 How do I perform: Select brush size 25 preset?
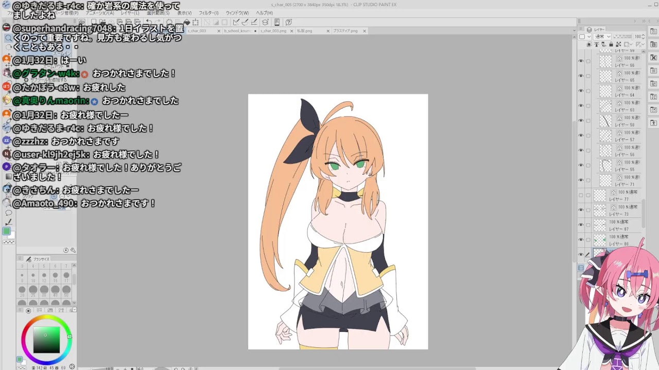(33, 291)
